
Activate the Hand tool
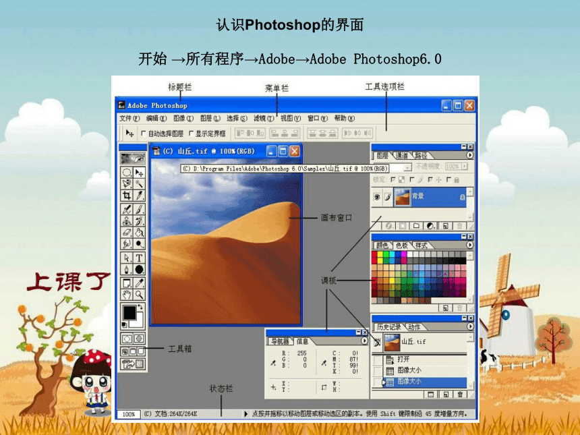127,295
